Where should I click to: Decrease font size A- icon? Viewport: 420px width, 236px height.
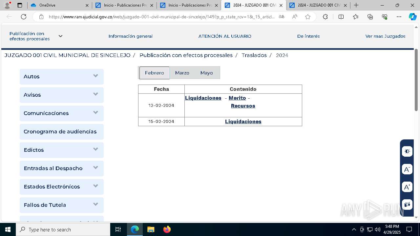click(x=407, y=169)
